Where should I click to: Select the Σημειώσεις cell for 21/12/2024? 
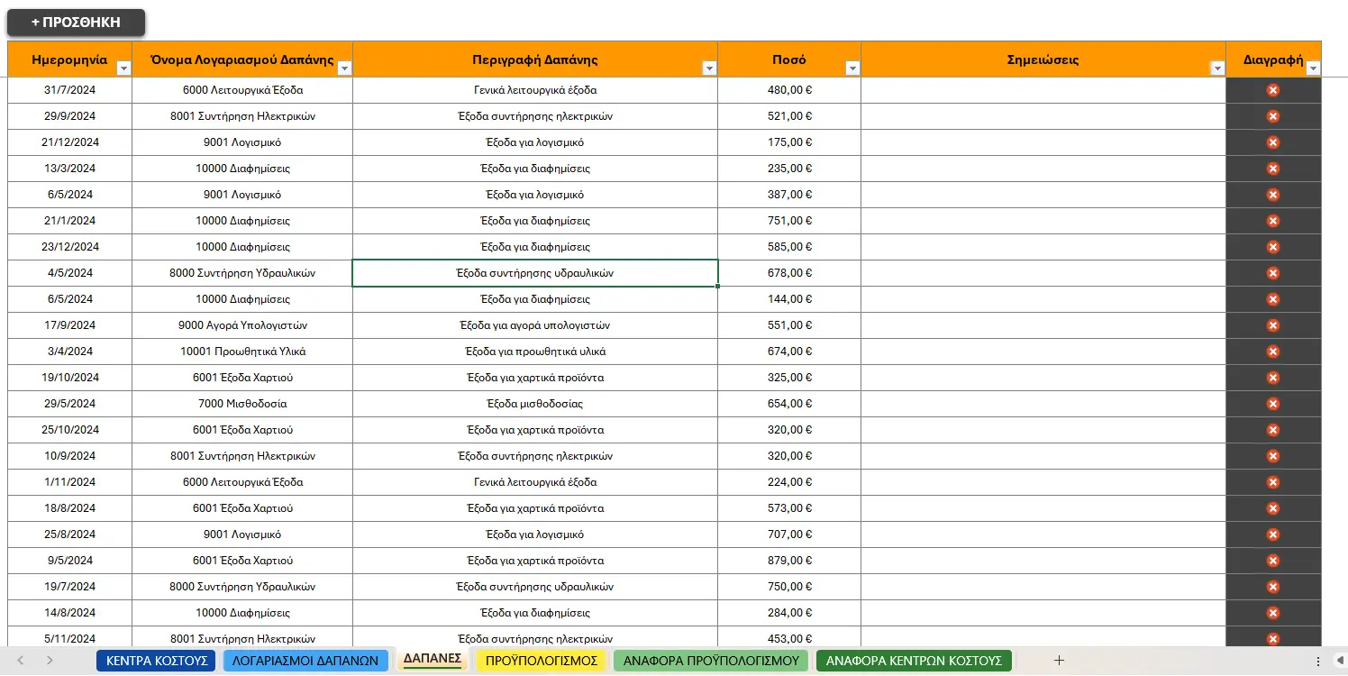(1043, 142)
